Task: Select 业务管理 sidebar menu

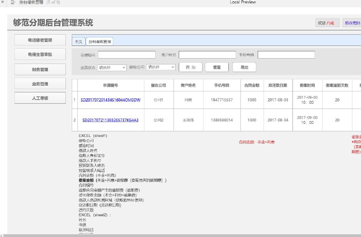Action: tap(40, 84)
